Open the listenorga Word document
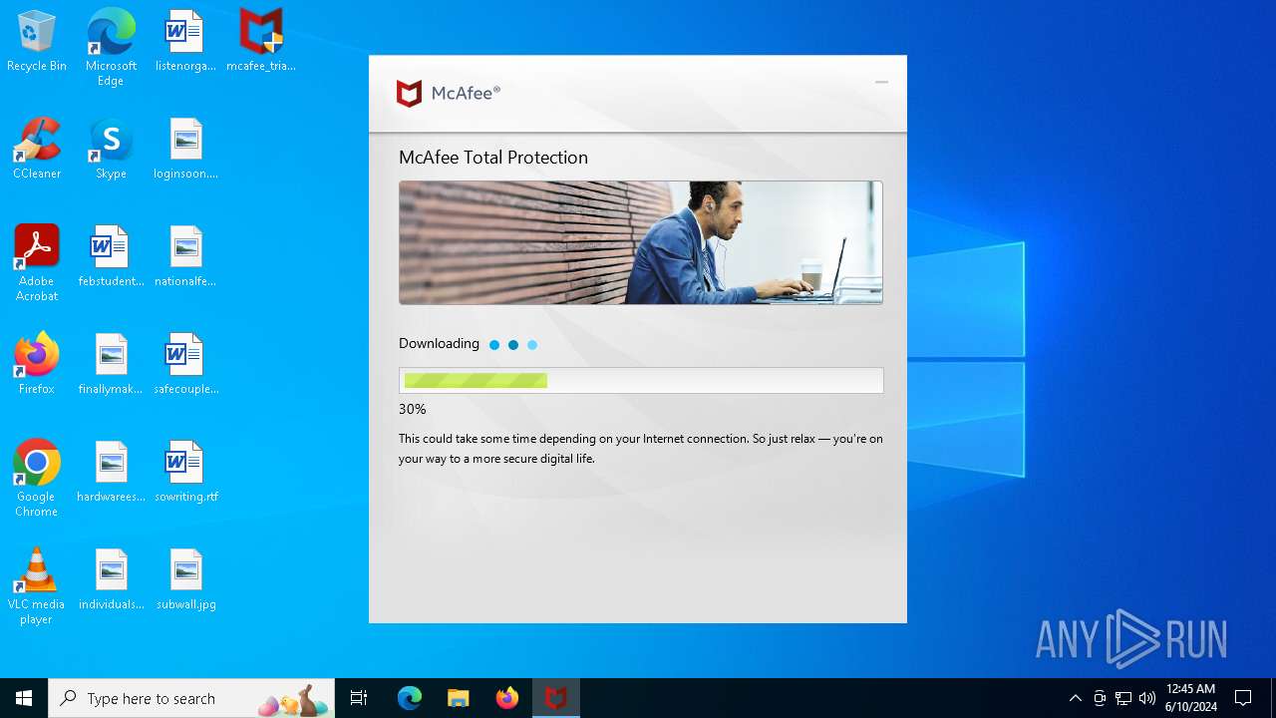The width and height of the screenshot is (1276, 718). (185, 41)
